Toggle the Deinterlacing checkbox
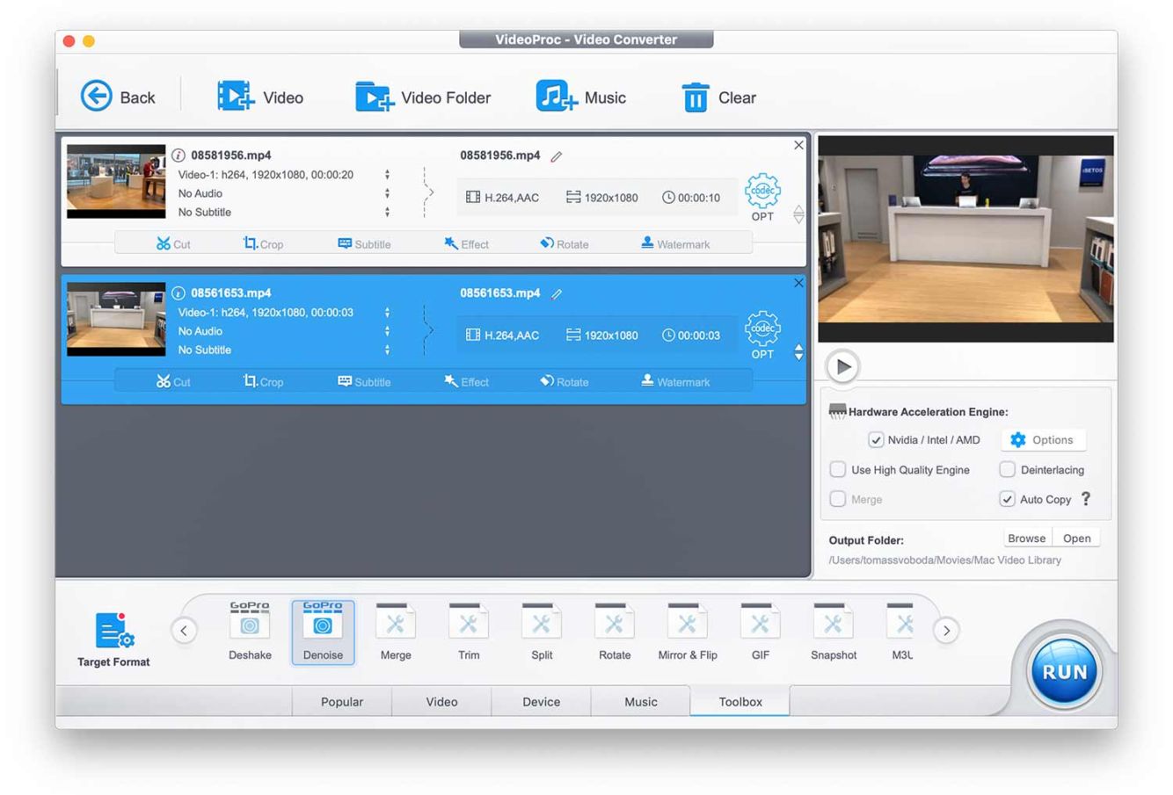The image size is (1173, 795). click(x=1008, y=470)
